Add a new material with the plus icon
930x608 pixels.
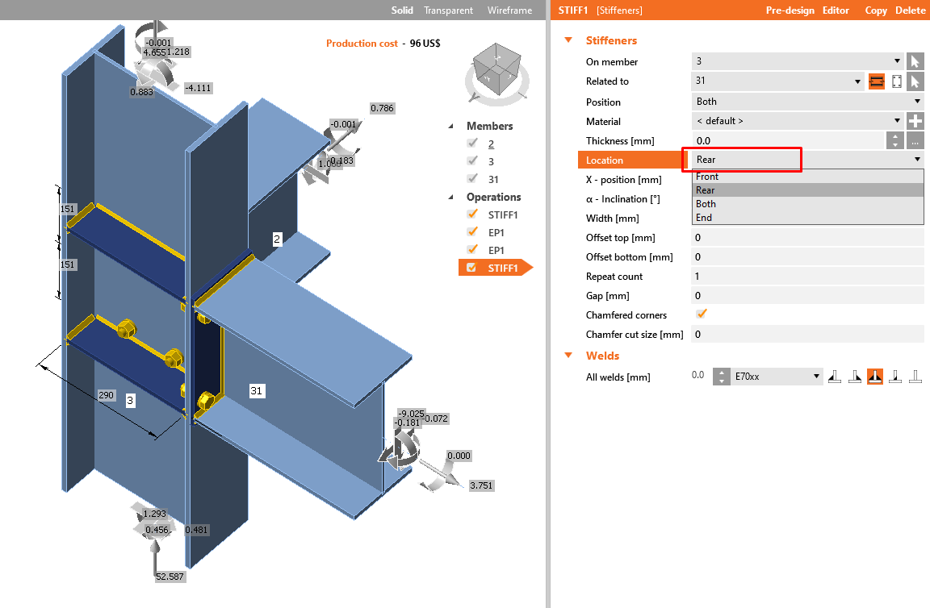[916, 121]
